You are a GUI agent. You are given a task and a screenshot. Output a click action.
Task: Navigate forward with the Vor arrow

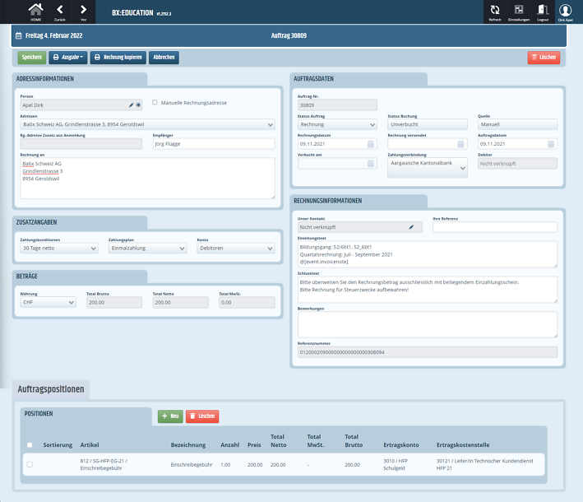coord(83,12)
